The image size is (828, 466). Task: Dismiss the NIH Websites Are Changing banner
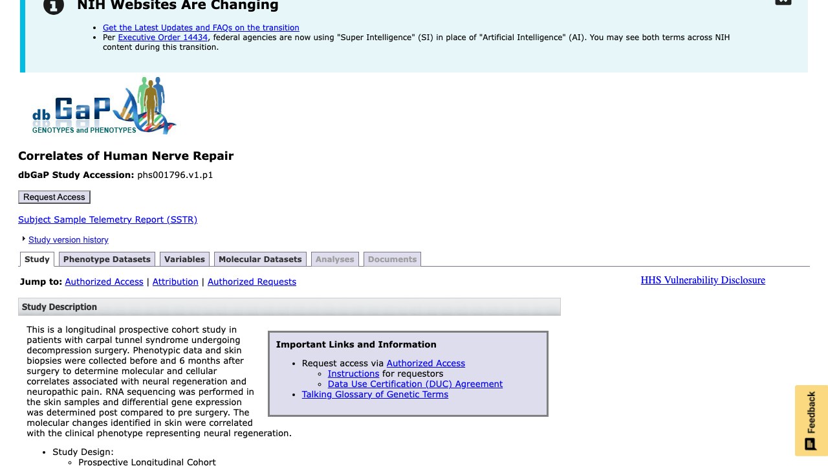point(783,2)
